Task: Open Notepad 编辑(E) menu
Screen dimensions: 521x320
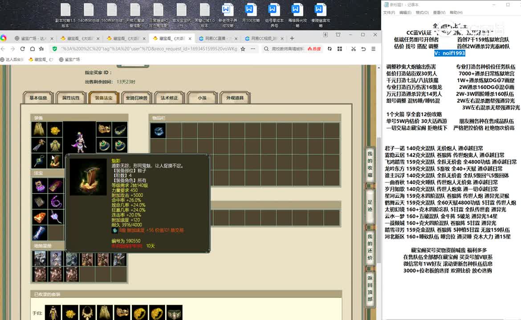Action: point(405,12)
